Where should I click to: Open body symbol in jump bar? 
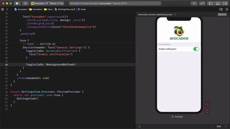click(82, 9)
